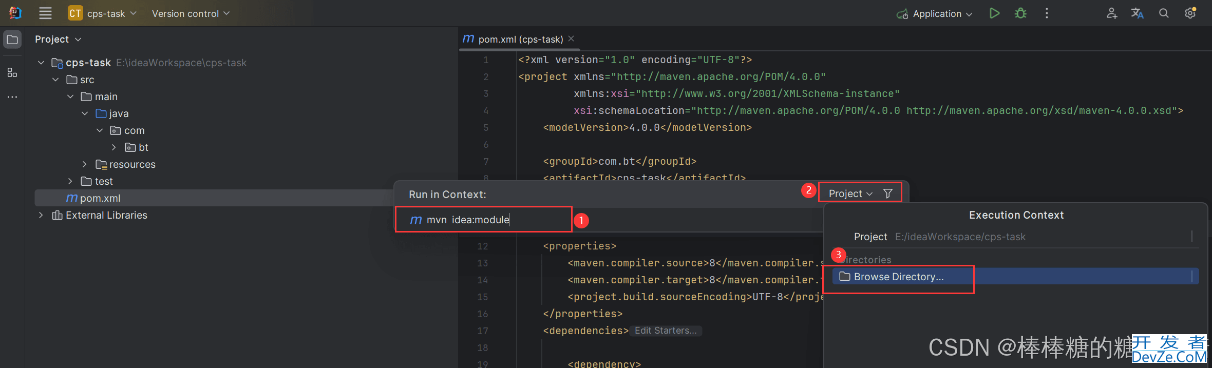Select the resources folder in tree

tap(126, 164)
